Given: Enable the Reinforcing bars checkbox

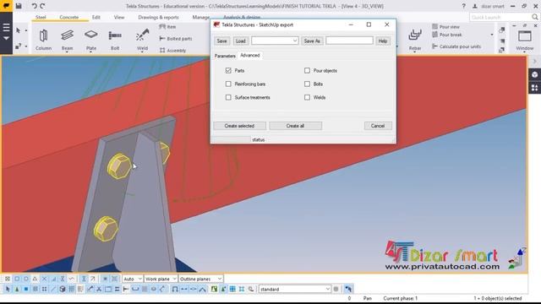Looking at the screenshot, I should [228, 84].
